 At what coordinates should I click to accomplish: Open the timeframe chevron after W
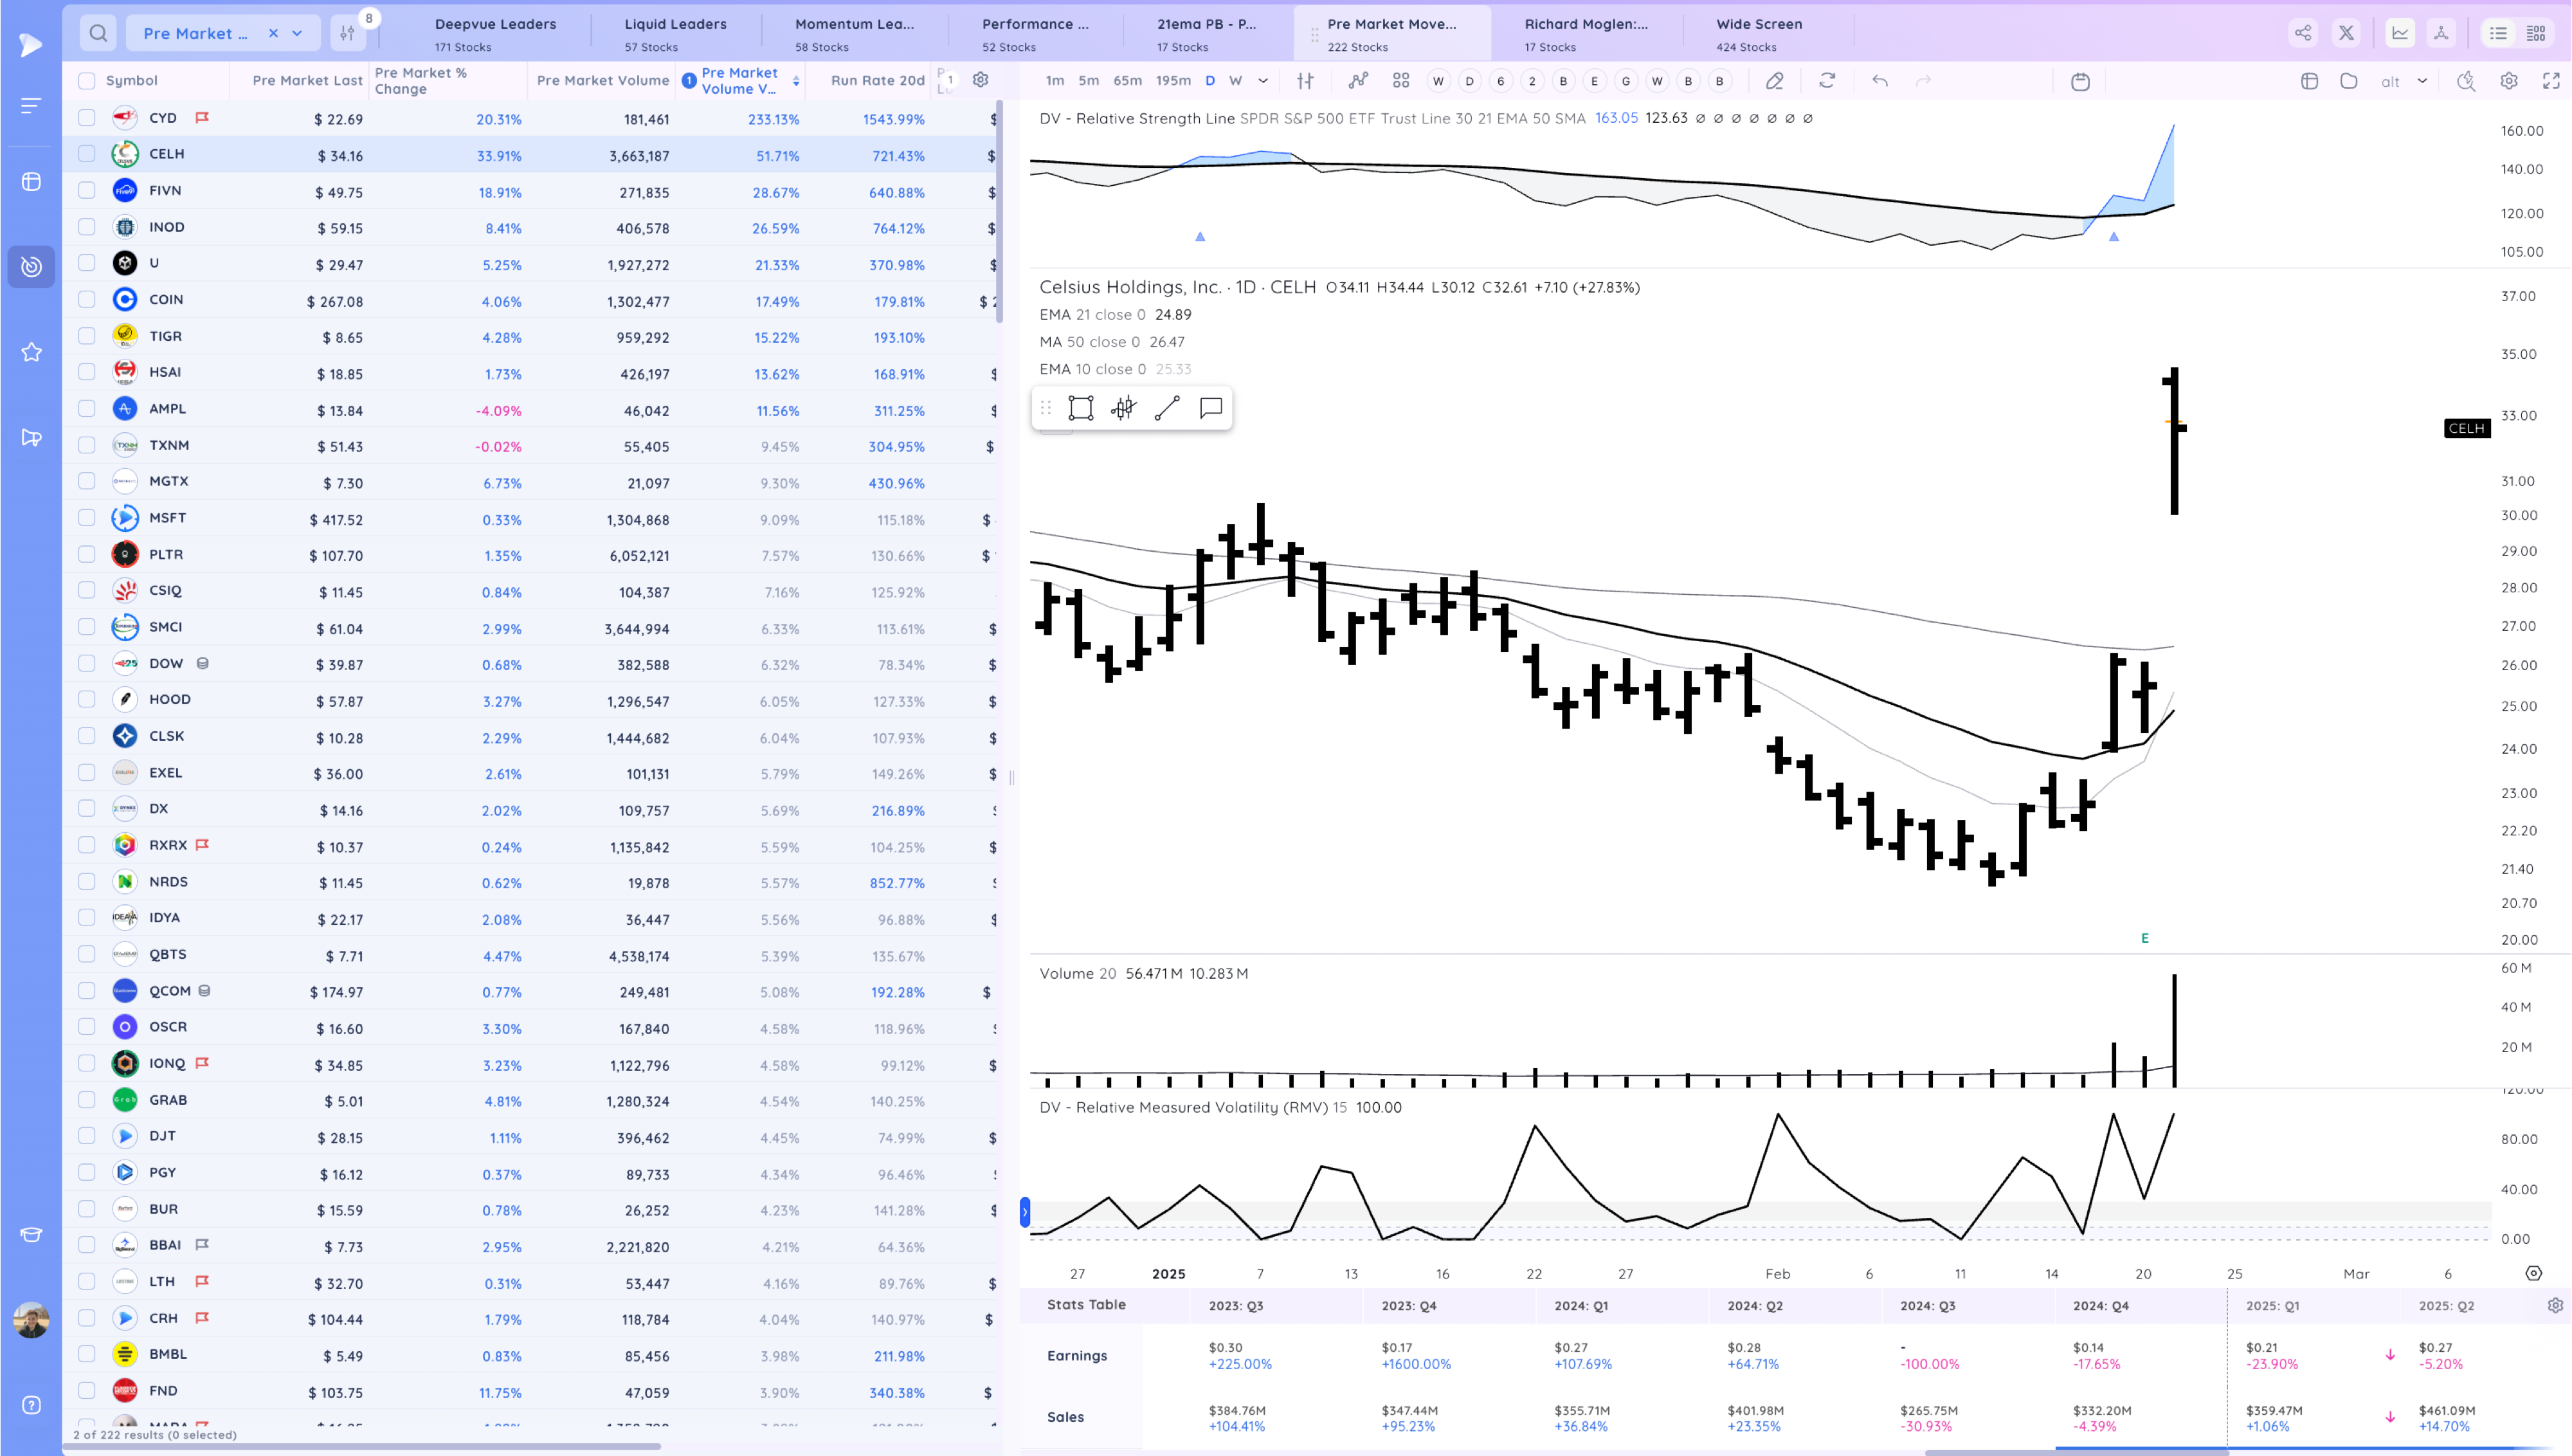(x=1262, y=81)
